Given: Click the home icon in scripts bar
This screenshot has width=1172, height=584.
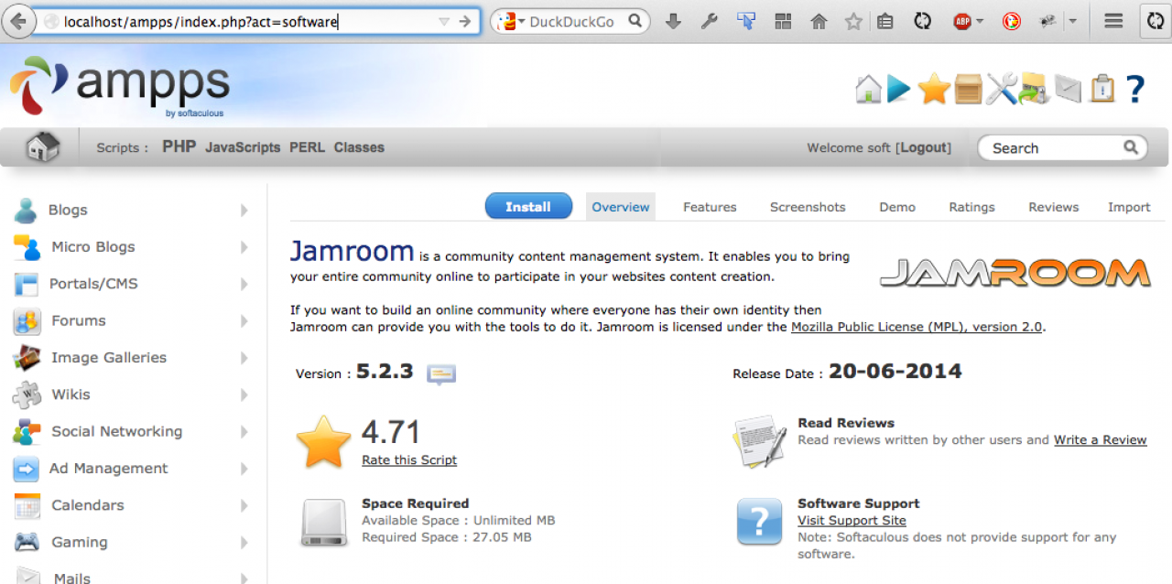Looking at the screenshot, I should [x=42, y=146].
